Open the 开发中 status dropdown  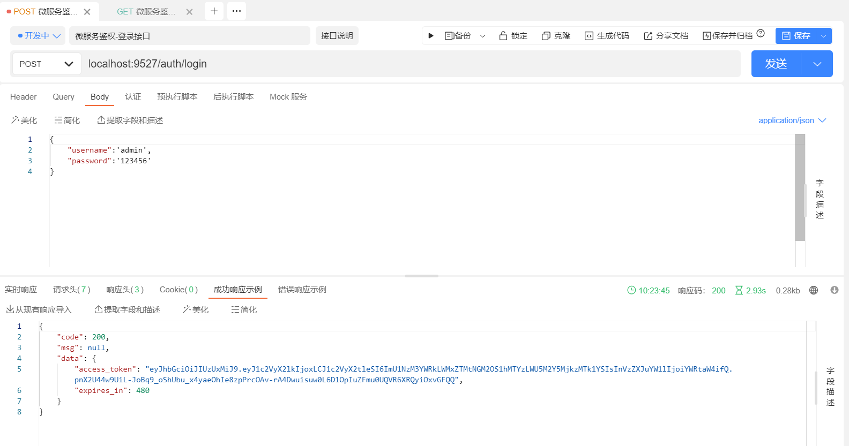point(38,36)
